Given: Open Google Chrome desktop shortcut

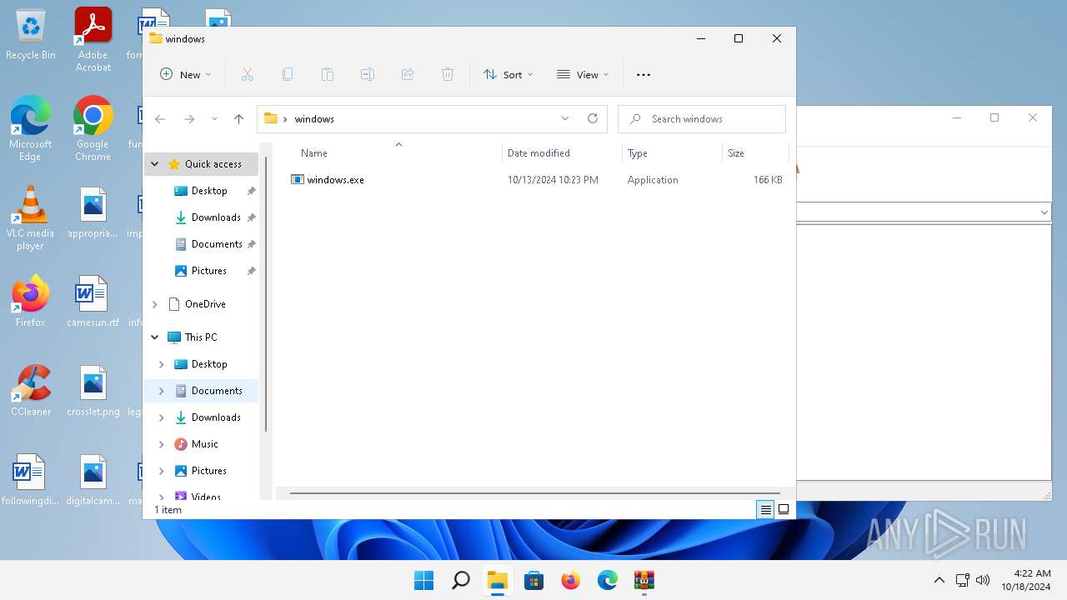Looking at the screenshot, I should coord(93,129).
